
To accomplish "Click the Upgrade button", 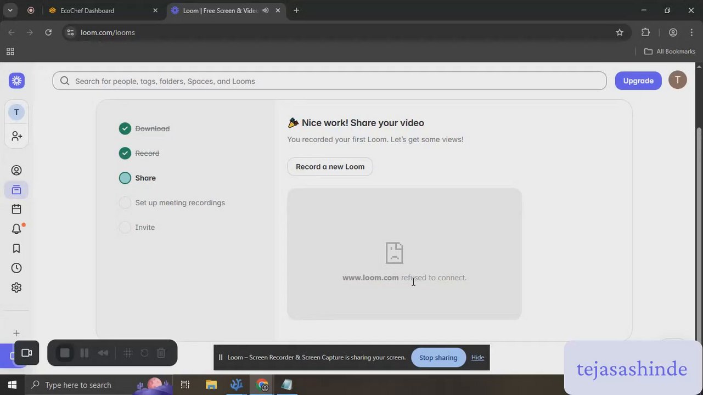I will pyautogui.click(x=638, y=81).
